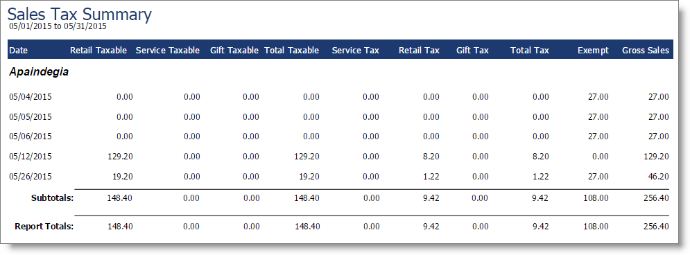Select the 05/04/2015 date row
690x255 pixels.
[339, 97]
